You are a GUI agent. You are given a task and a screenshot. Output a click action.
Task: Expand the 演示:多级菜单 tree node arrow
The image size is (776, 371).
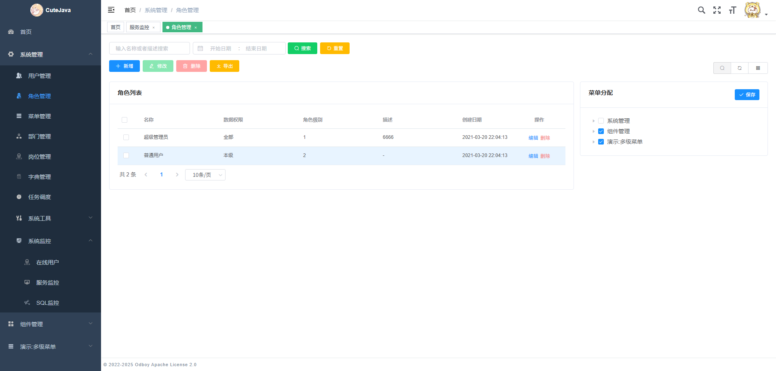click(x=593, y=142)
